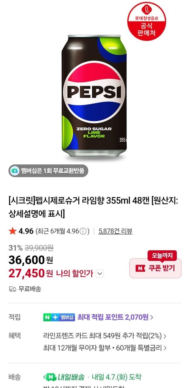Tap the free shipping truck icon
The image size is (190, 388).
[12, 289]
